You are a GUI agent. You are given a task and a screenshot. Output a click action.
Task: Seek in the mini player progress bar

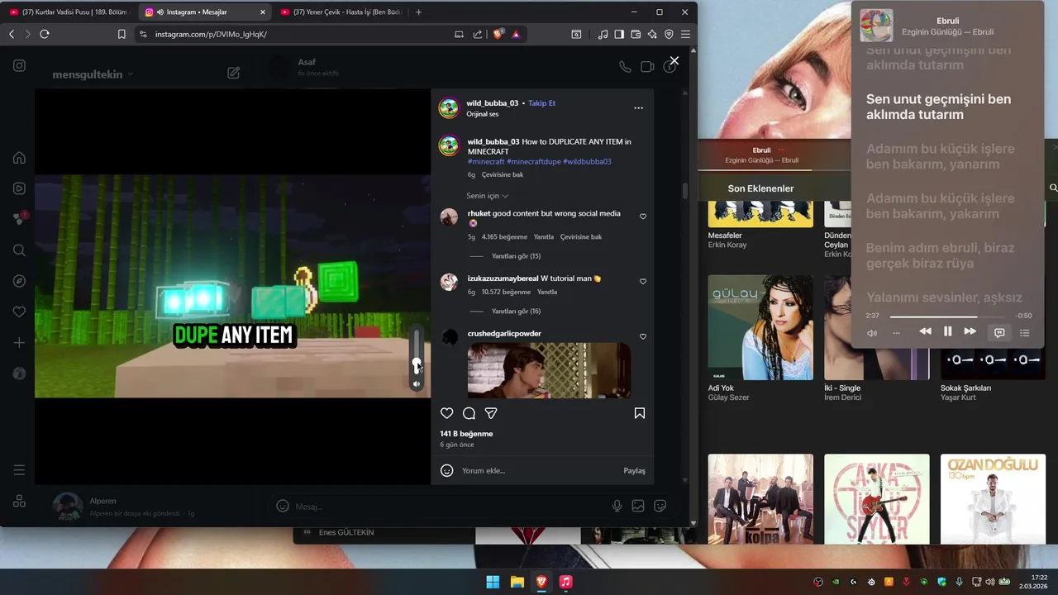(947, 316)
